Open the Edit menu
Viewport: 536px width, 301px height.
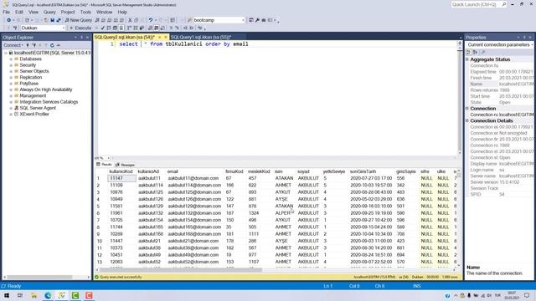[x=19, y=12]
